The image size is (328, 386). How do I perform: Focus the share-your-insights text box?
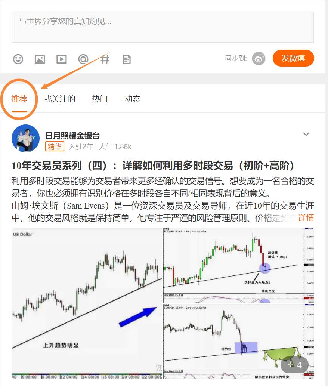[163, 27]
